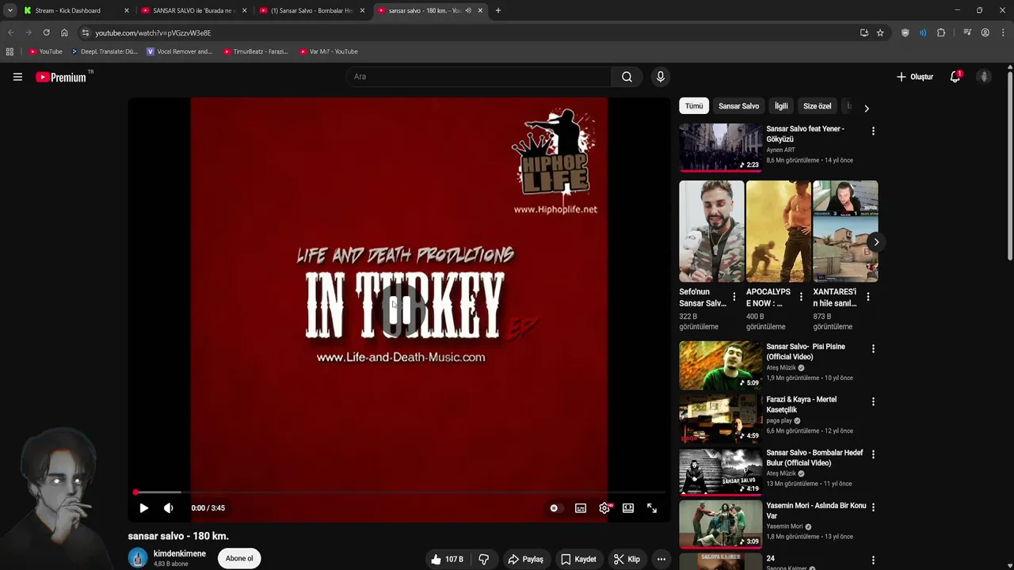Open options for Farazi & Kayra Mertel video
The image size is (1014, 570).
[x=873, y=402]
